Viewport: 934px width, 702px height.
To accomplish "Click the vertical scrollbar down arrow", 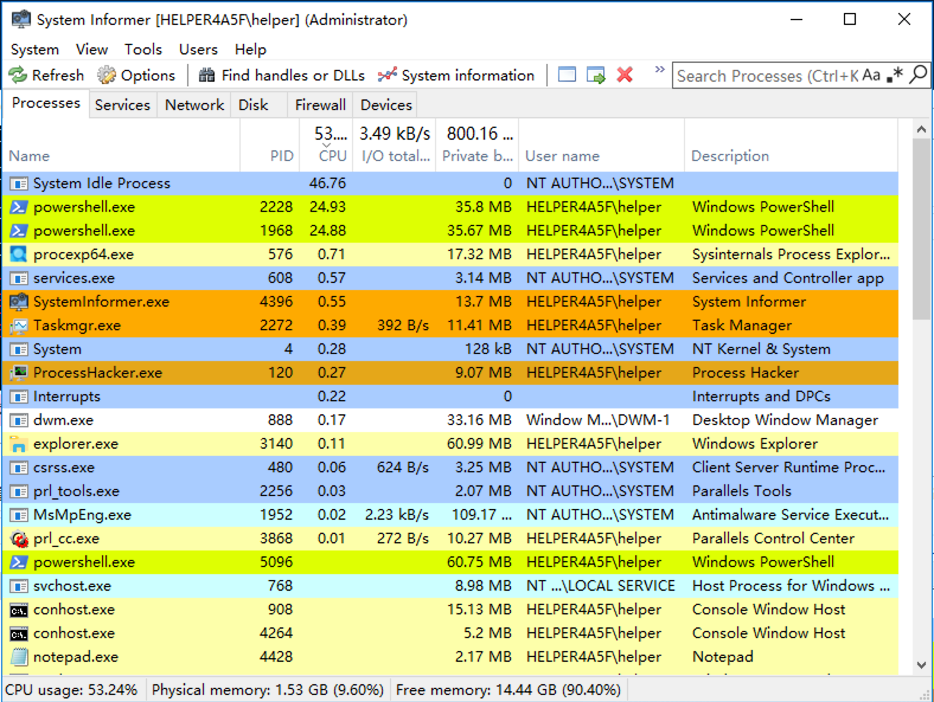I will (x=921, y=665).
